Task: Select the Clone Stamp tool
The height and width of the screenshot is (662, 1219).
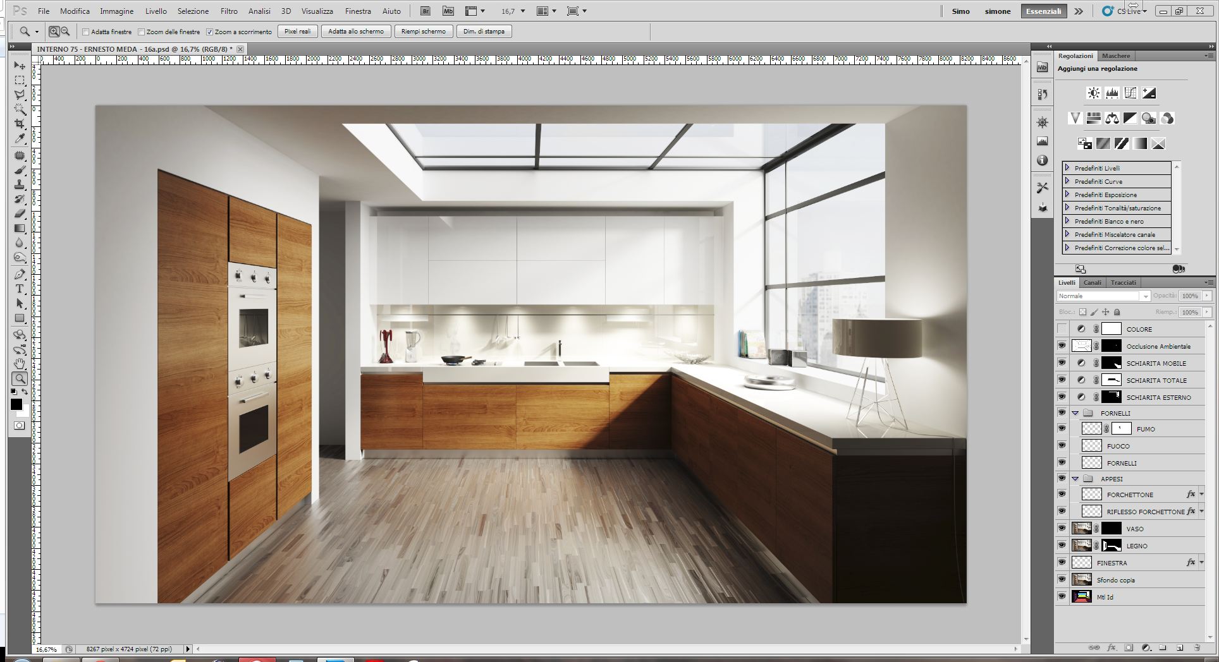Action: [20, 184]
